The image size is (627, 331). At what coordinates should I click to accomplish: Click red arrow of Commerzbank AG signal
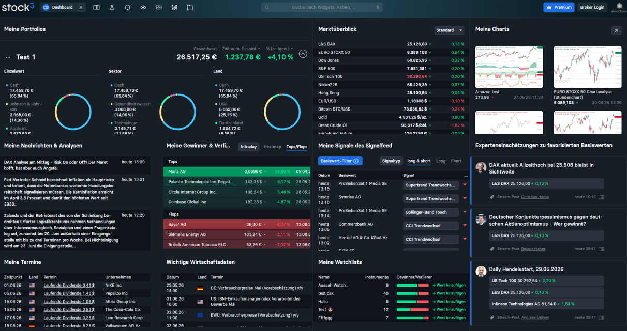tap(465, 226)
